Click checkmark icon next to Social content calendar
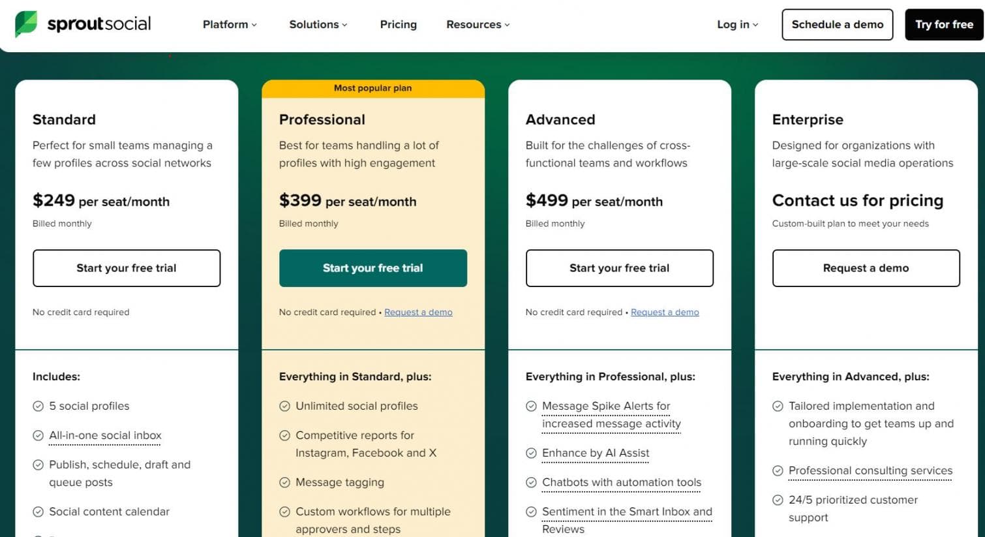 pyautogui.click(x=38, y=512)
